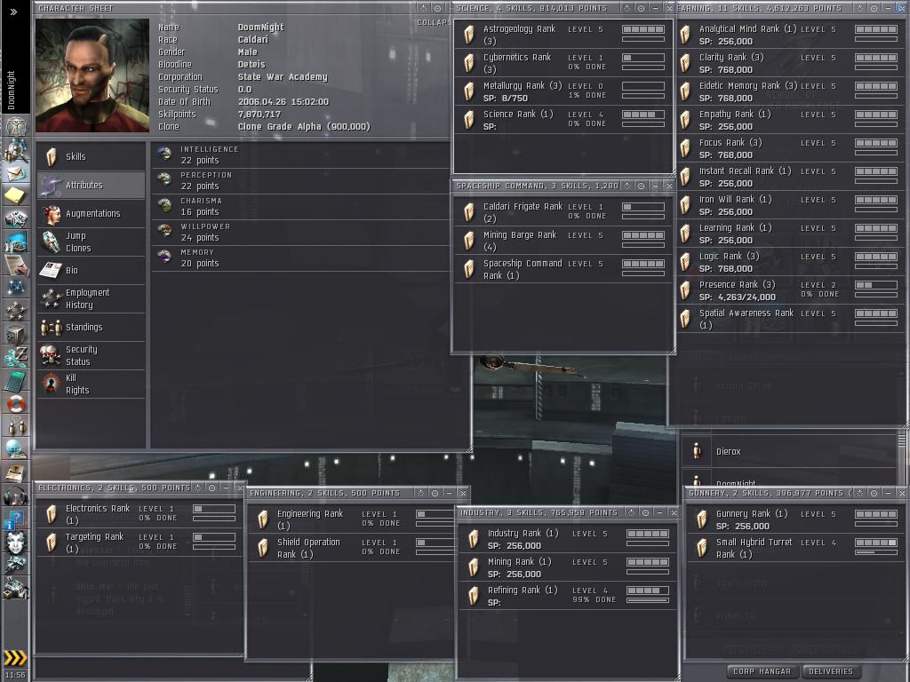Select the Shield Operation skill row
Screen dimensions: 910x682
tap(352, 548)
